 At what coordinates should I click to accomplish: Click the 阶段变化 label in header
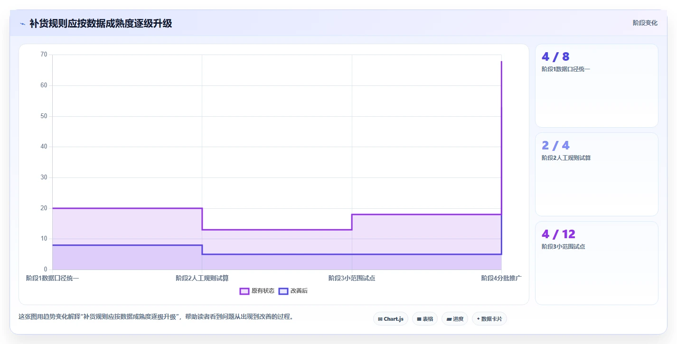click(645, 23)
